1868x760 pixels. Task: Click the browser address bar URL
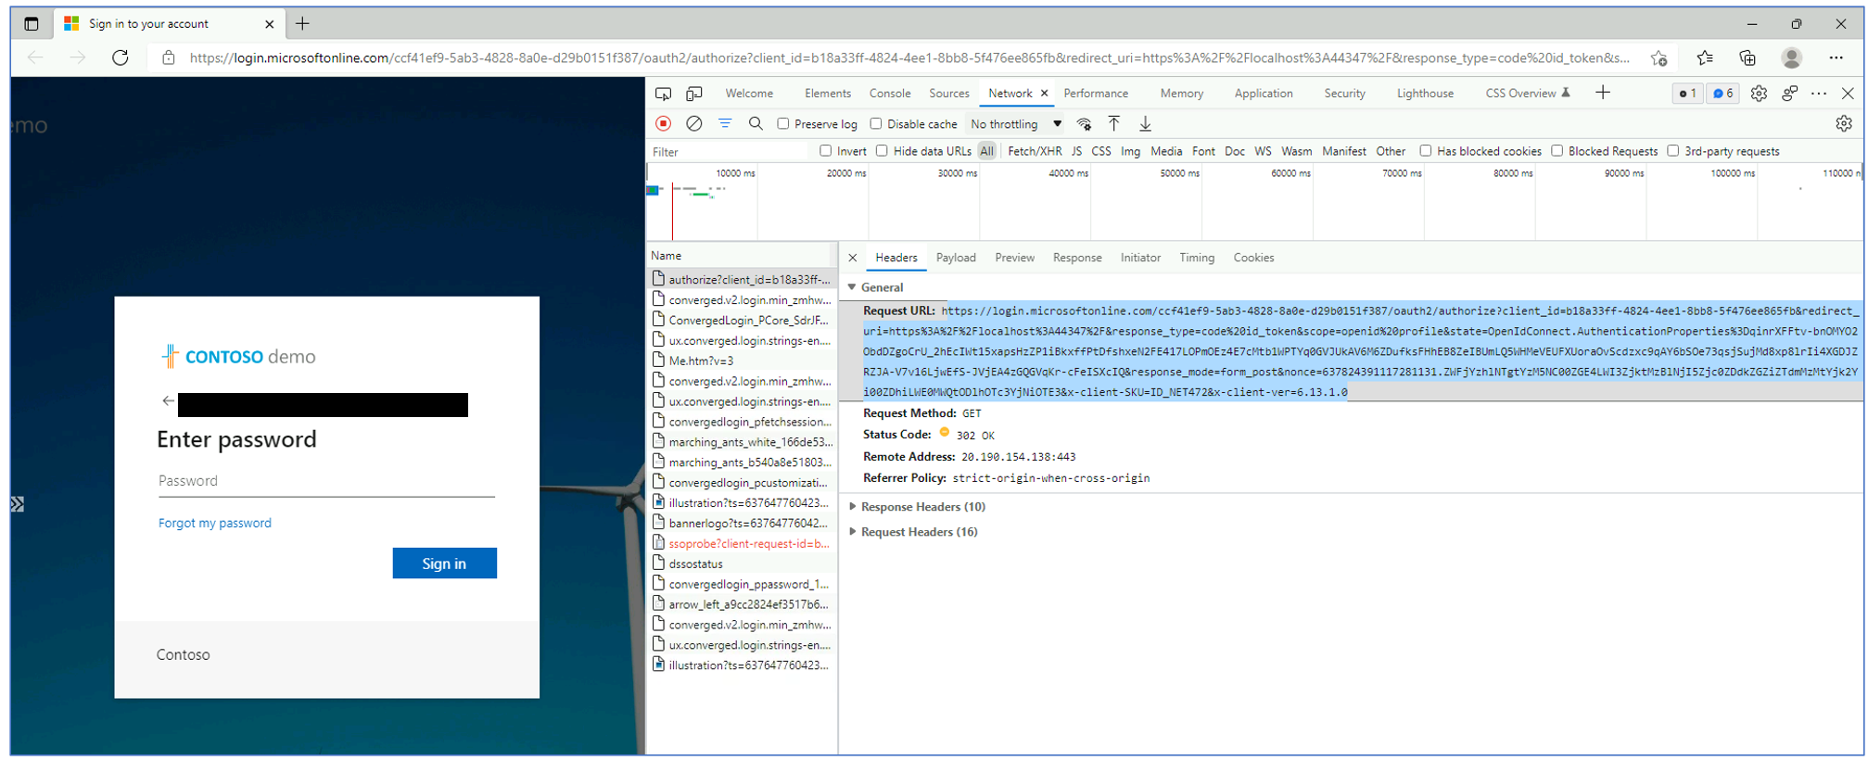(x=909, y=57)
